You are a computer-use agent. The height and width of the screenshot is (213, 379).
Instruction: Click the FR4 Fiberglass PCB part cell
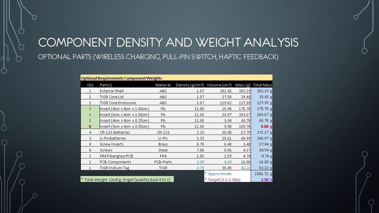[116, 156]
